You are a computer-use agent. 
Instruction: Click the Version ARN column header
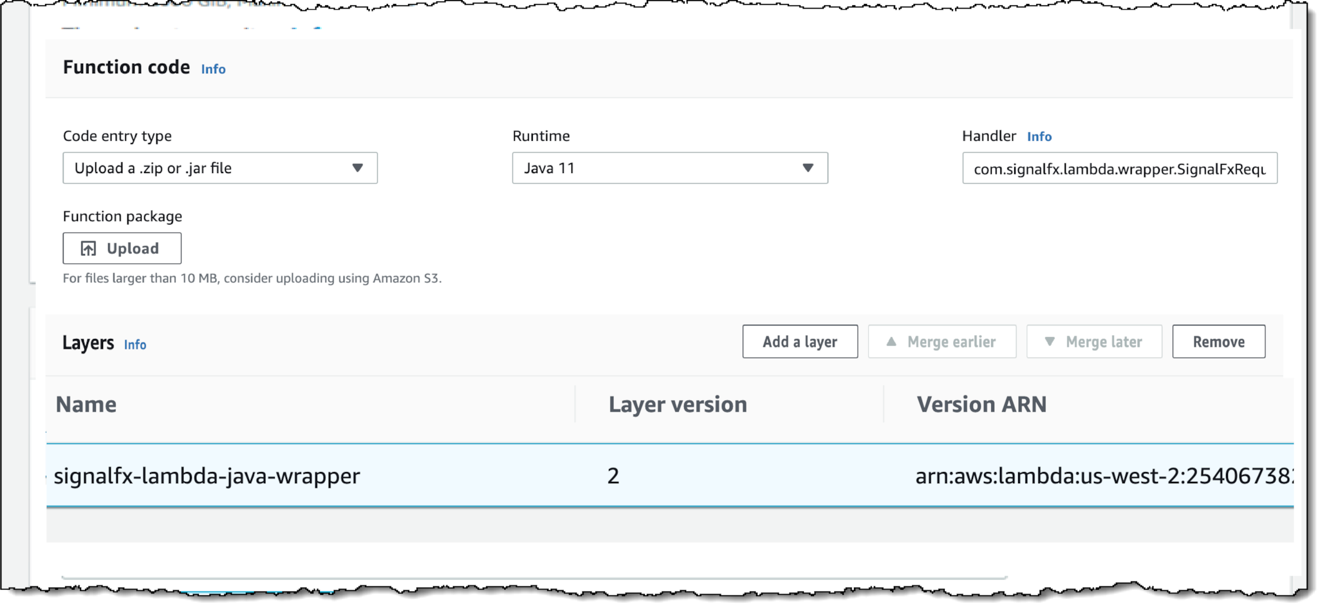(981, 405)
